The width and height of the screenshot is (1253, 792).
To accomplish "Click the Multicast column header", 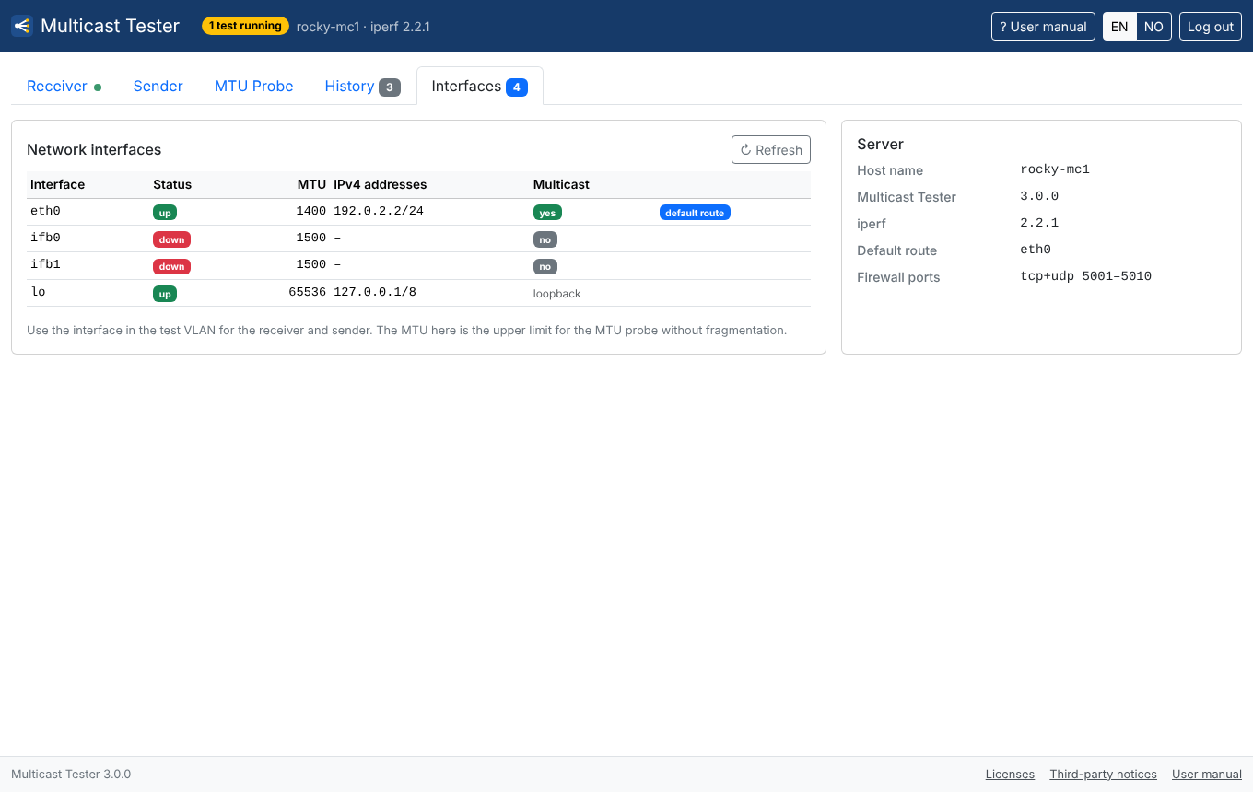I will 561,184.
